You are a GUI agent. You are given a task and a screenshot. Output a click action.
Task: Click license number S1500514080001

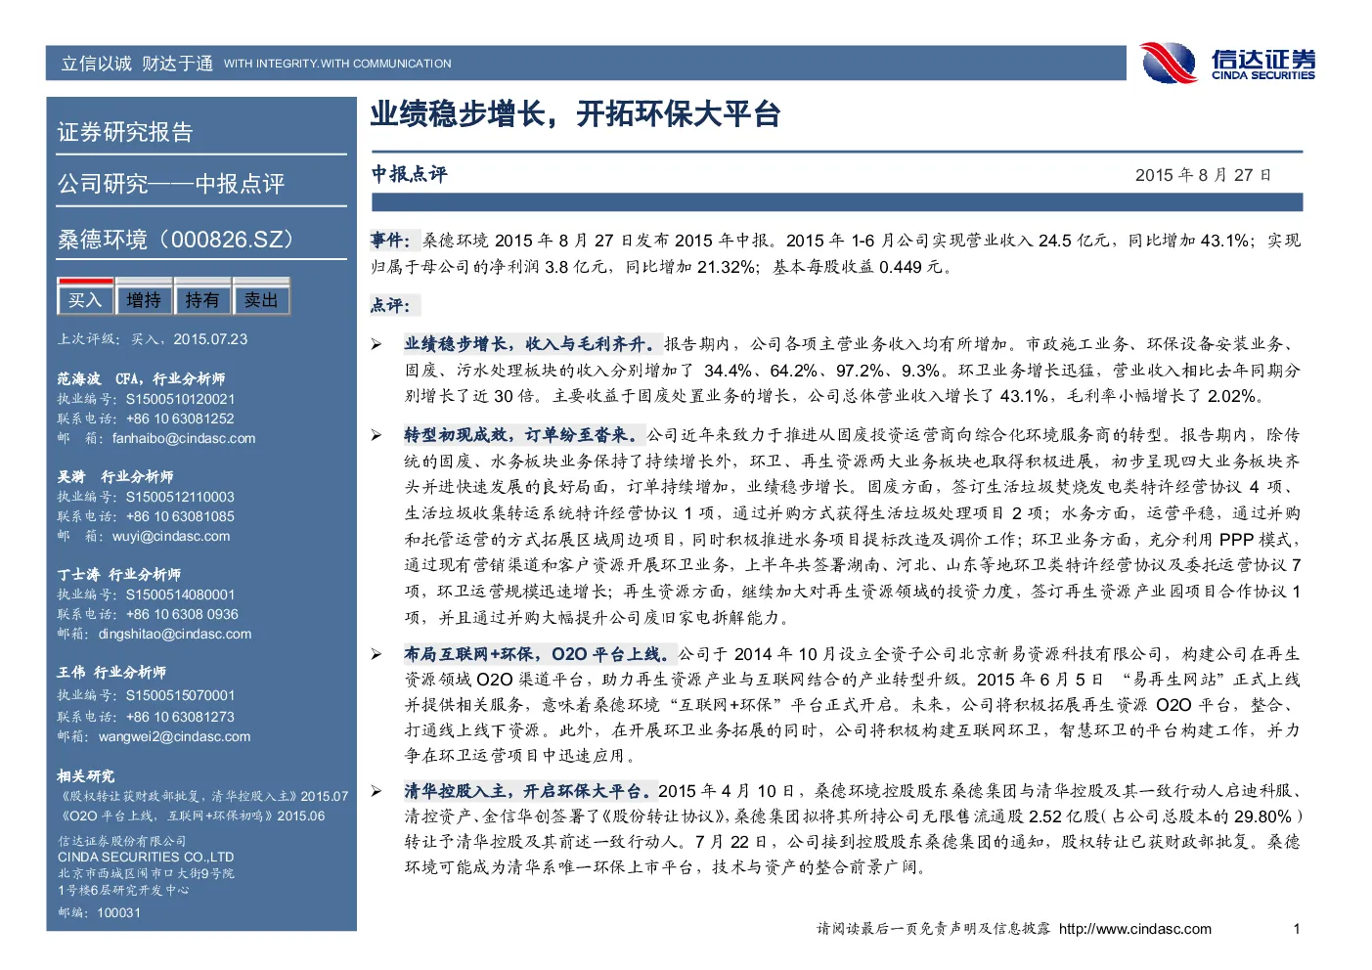pyautogui.click(x=181, y=595)
